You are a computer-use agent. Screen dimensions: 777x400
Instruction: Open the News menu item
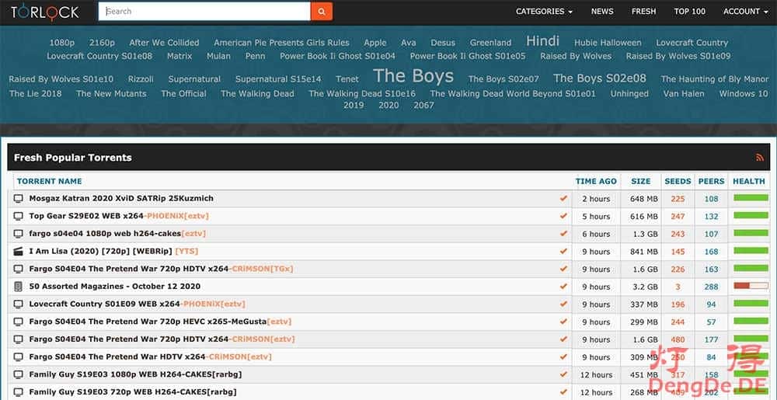pos(602,12)
